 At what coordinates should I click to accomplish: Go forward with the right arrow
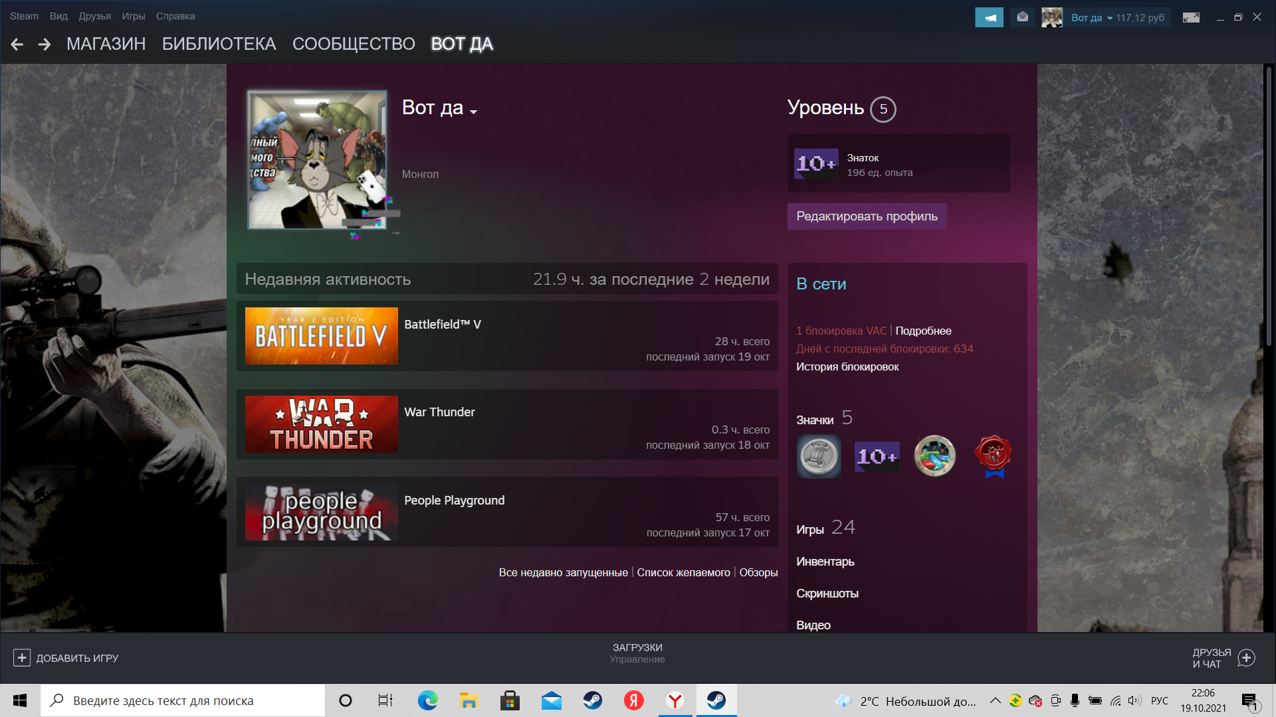coord(45,44)
